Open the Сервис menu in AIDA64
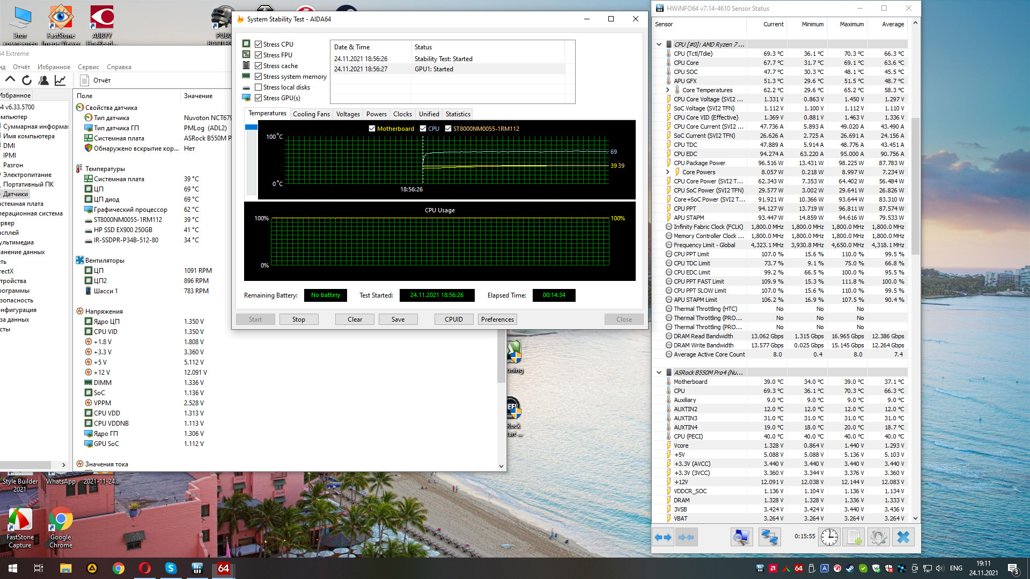This screenshot has height=579, width=1030. 88,67
